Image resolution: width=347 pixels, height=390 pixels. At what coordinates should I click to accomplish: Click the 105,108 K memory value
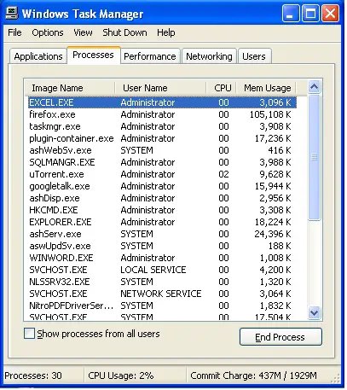click(x=270, y=114)
